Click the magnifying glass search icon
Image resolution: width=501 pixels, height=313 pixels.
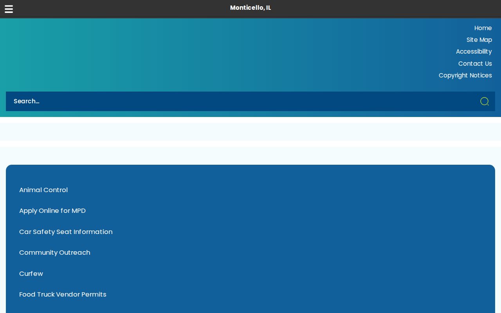coord(485,101)
